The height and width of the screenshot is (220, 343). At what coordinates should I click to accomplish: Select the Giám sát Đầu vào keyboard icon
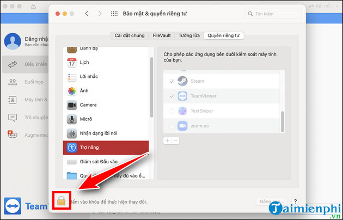(x=72, y=162)
